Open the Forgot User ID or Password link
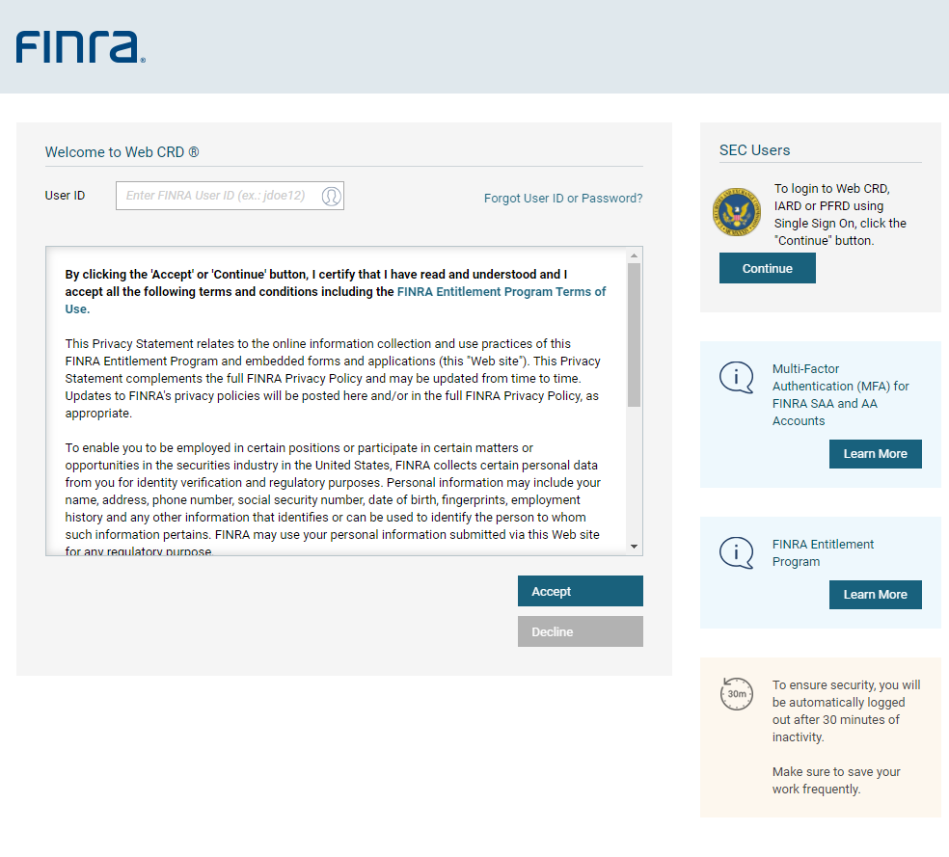The width and height of the screenshot is (949, 857). [x=563, y=199]
